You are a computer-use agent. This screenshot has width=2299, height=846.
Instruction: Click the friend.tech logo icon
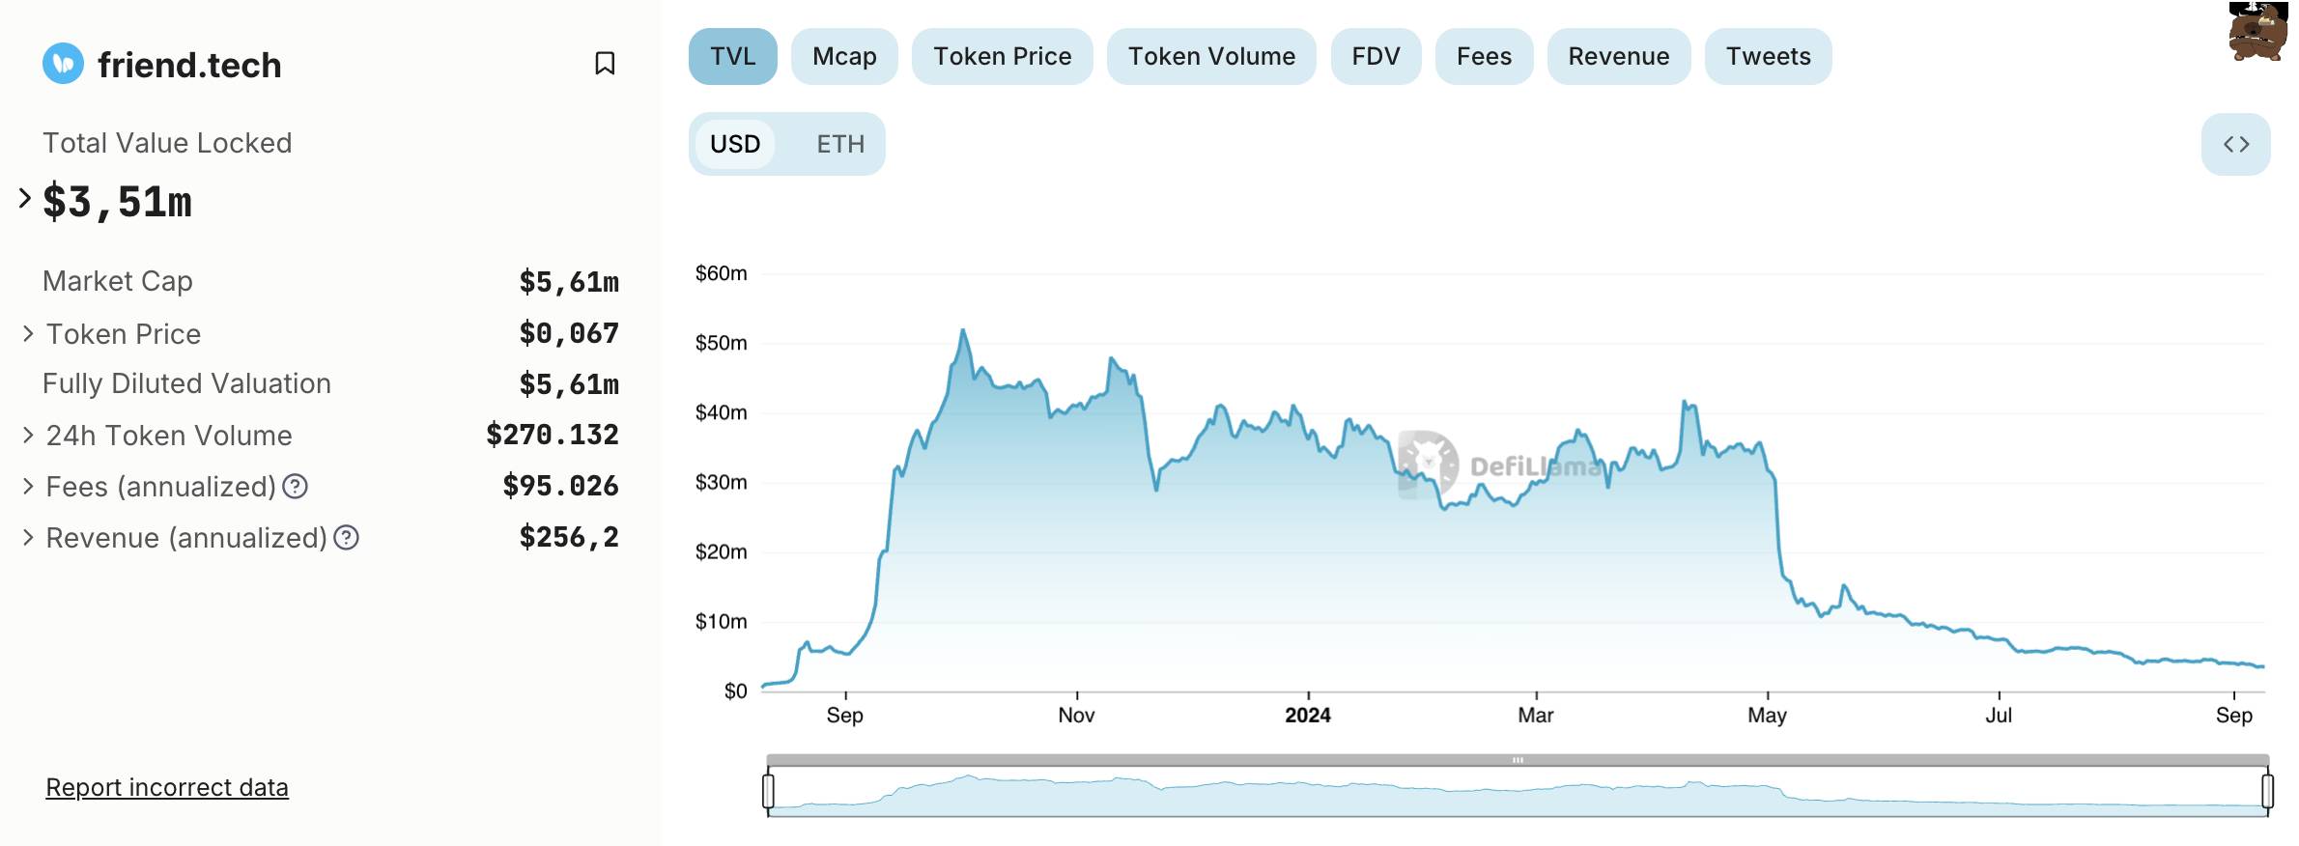[x=64, y=64]
